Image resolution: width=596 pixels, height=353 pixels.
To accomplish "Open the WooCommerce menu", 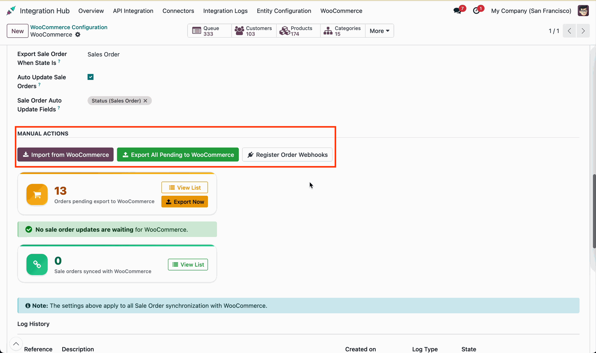I will (341, 11).
